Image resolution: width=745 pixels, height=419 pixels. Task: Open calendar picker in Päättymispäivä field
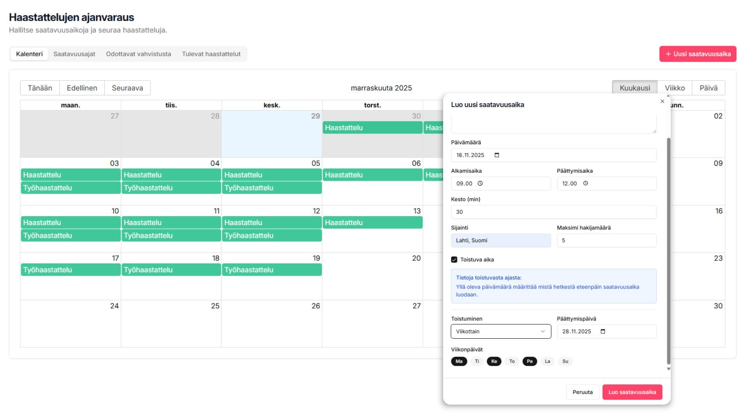[x=603, y=331]
